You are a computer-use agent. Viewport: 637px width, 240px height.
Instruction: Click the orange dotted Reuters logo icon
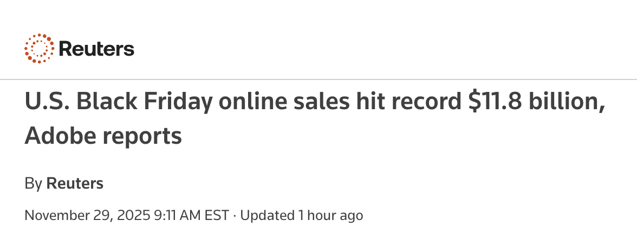point(39,49)
